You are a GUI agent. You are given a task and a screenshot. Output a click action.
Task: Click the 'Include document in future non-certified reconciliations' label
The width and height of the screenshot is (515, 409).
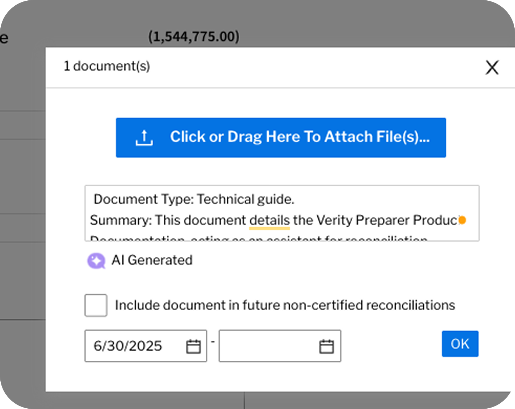tap(285, 305)
